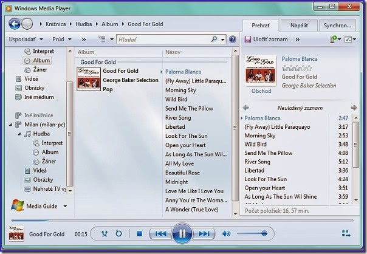Click the save list floppy disk icon
The image size is (367, 254).
click(248, 39)
